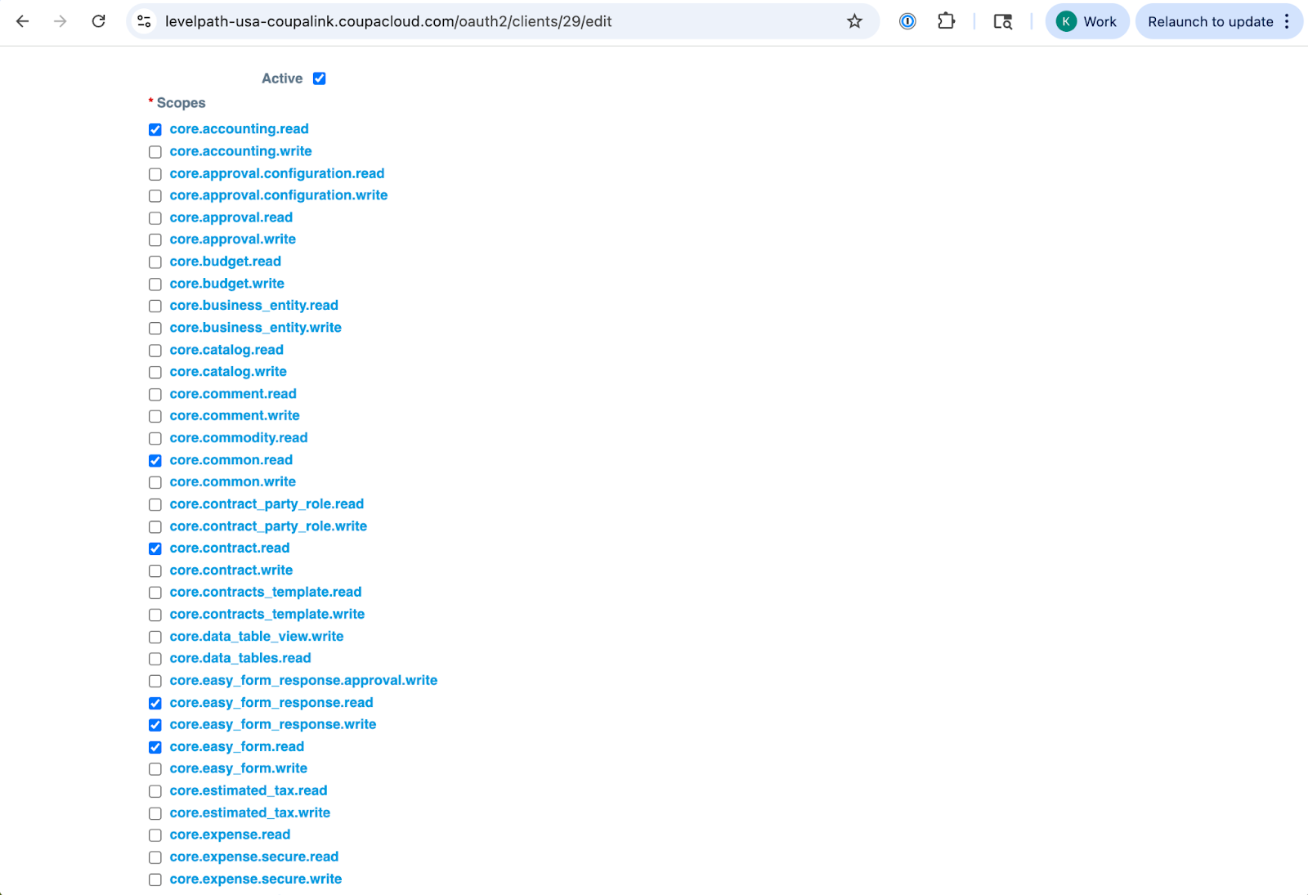This screenshot has height=895, width=1308.
Task: Enable core.accounting.write scope checkbox
Action: click(x=155, y=152)
